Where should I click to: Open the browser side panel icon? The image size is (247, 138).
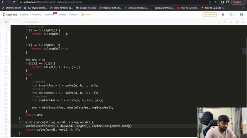pos(222,2)
